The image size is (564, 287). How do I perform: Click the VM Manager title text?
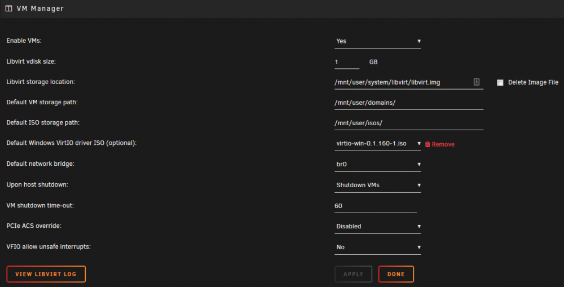40,8
